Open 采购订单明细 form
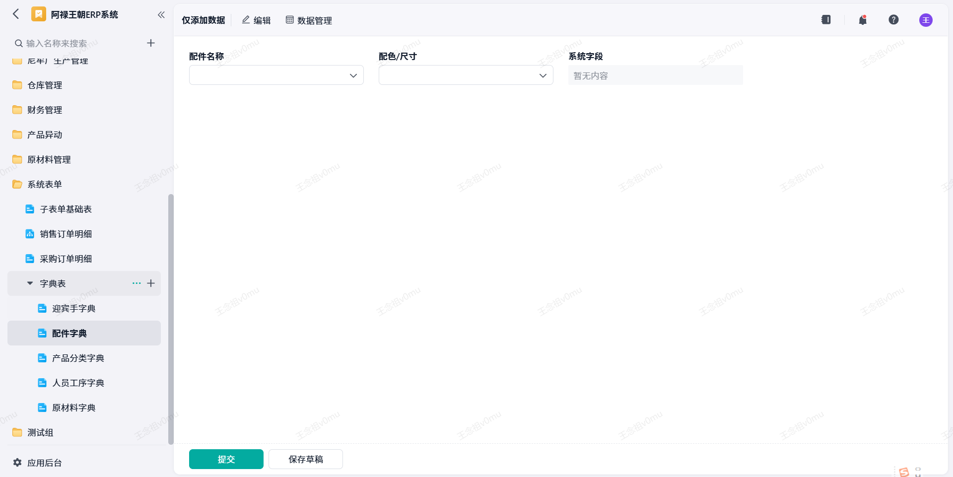Screen dimensions: 953x477 point(84,259)
